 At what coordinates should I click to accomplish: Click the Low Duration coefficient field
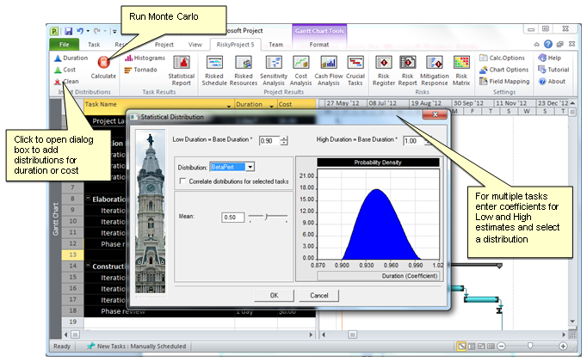pyautogui.click(x=269, y=141)
